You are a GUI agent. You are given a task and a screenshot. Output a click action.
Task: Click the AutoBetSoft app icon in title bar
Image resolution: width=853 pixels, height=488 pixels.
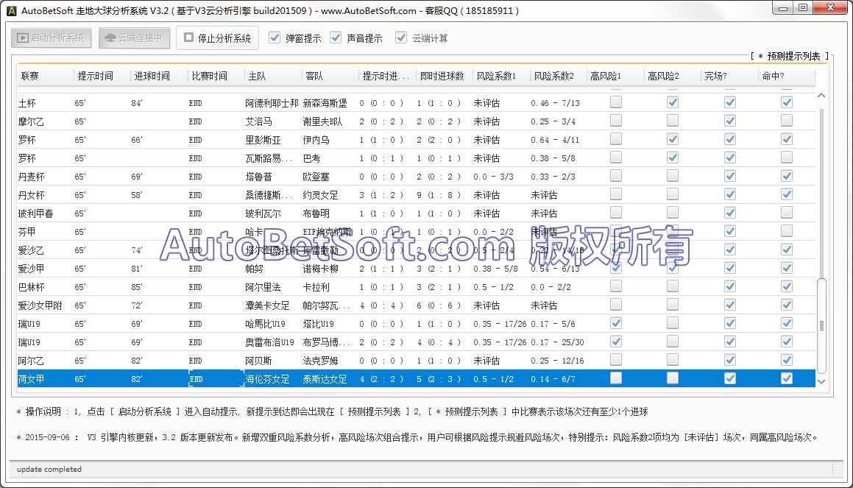(11, 10)
